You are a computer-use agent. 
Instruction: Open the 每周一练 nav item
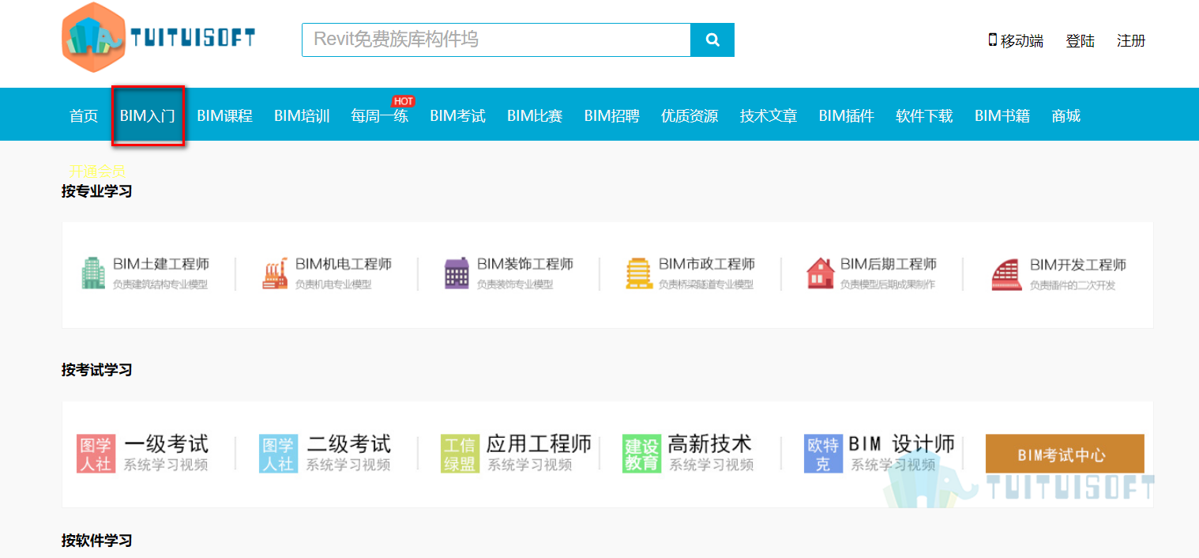380,116
